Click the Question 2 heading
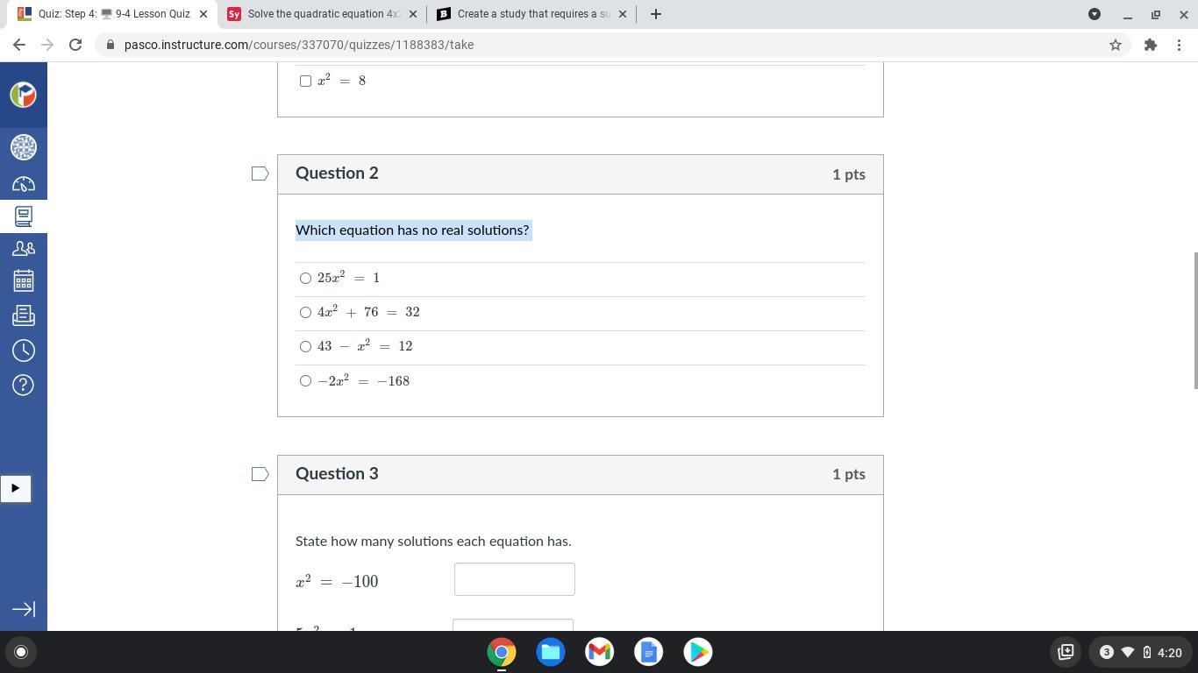 [337, 174]
